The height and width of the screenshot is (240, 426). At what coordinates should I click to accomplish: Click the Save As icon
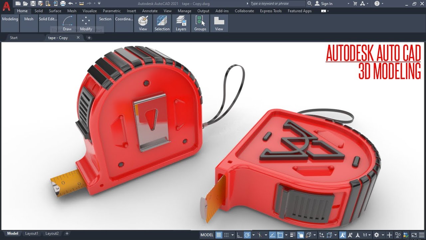(40, 3)
